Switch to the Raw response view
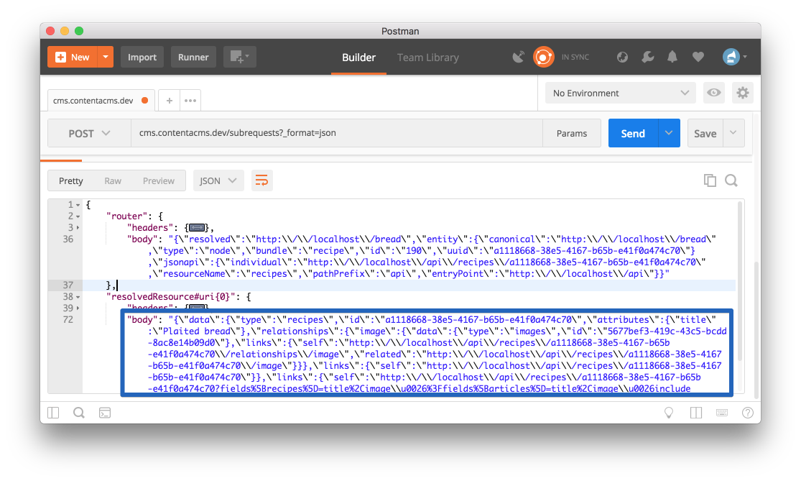Viewport: 801px width, 481px height. (x=112, y=180)
